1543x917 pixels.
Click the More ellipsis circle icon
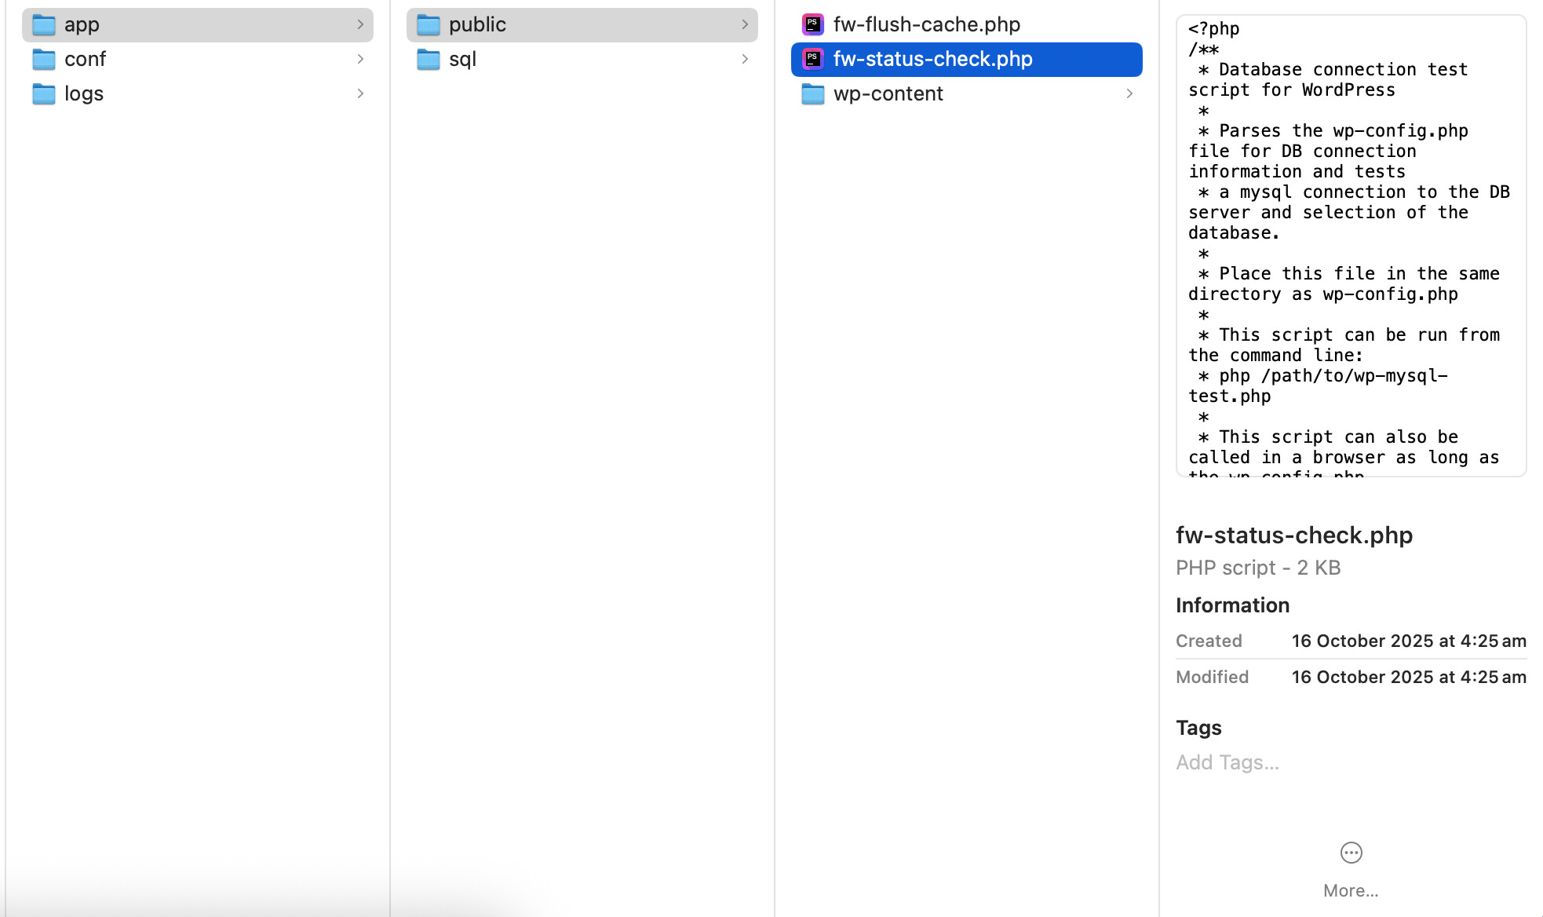[x=1351, y=853]
